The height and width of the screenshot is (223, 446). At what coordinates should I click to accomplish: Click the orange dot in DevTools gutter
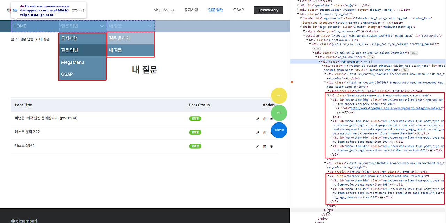(292, 82)
